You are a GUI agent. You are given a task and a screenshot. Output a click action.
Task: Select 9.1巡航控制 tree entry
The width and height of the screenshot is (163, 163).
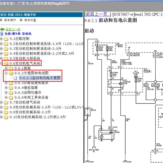click(x=19, y=39)
